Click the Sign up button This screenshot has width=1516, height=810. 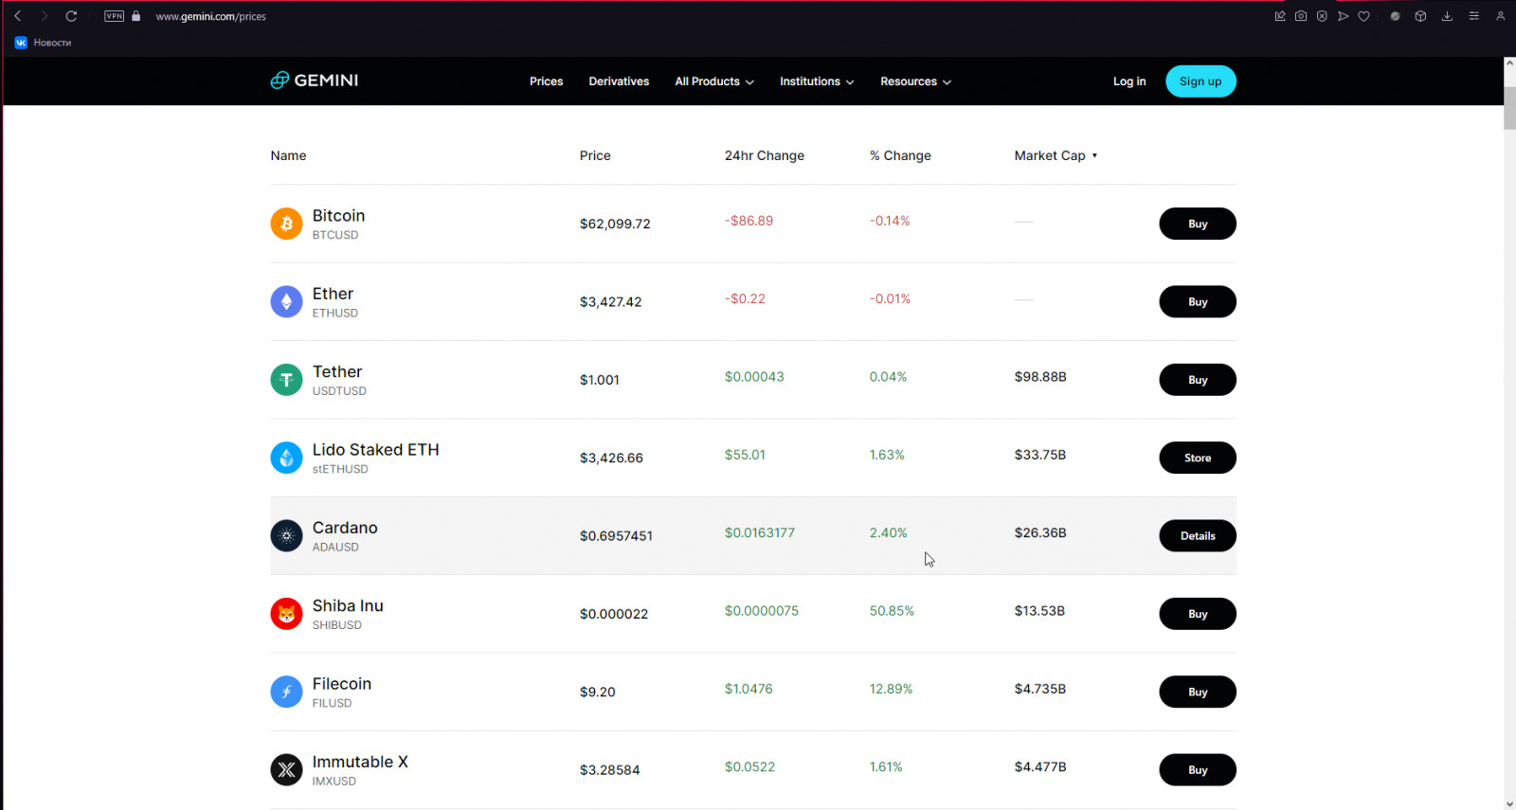(1200, 81)
